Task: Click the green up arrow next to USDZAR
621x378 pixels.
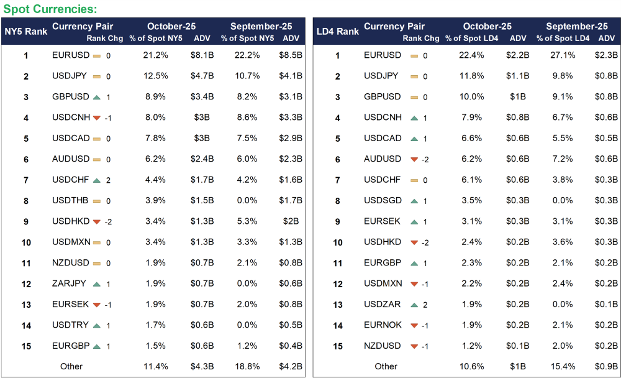Action: tap(414, 305)
